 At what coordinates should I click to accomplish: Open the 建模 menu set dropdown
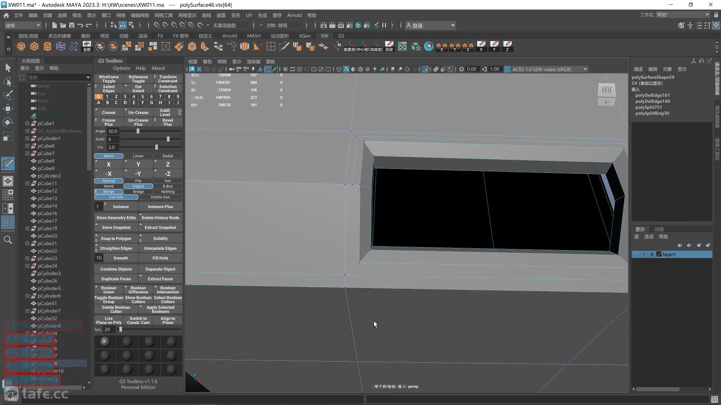[23, 25]
